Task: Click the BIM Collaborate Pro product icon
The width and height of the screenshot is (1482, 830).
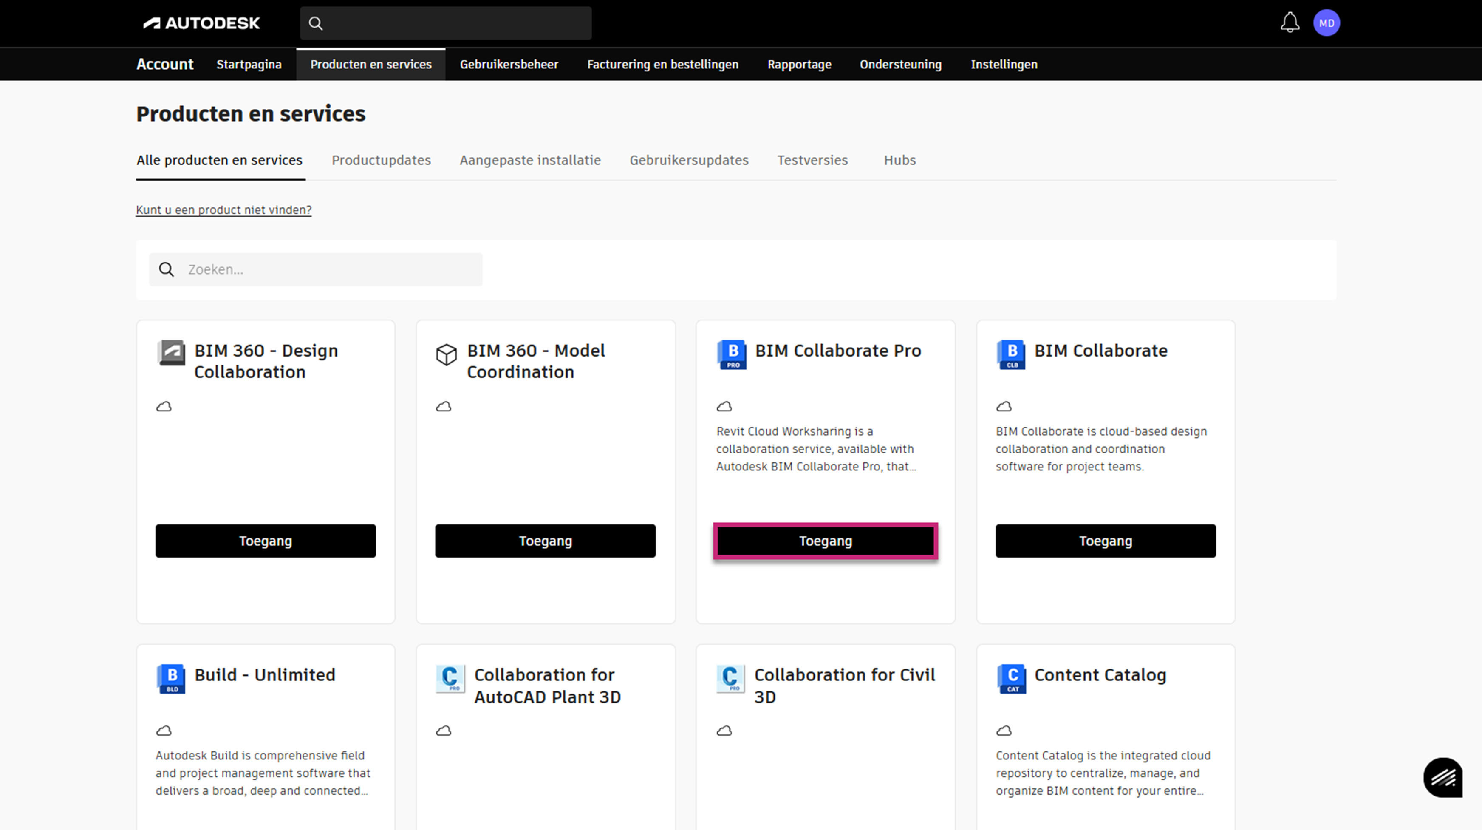Action: pos(732,354)
